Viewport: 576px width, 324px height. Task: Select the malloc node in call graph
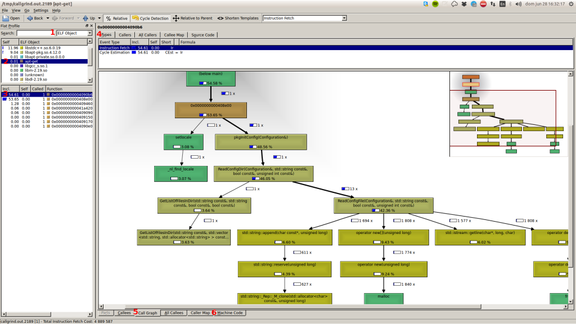coord(384,298)
